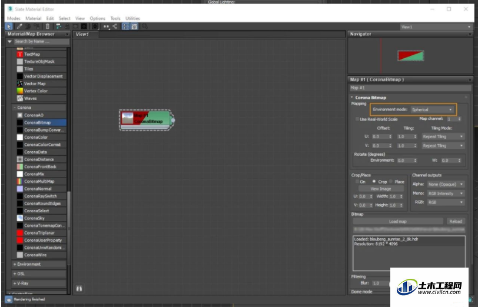Close the Navigator panel
478x307 pixels.
pos(470,34)
